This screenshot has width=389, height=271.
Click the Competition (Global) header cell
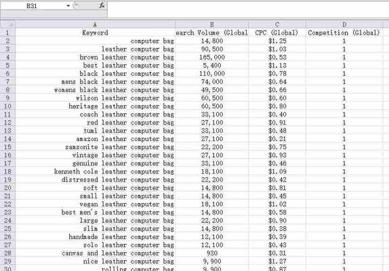[x=344, y=33]
